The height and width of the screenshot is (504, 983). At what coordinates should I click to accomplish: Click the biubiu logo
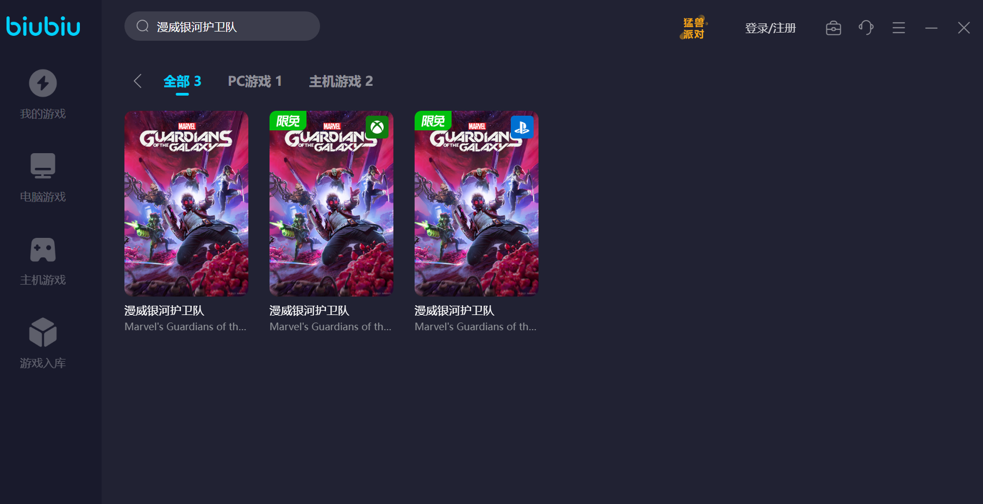pyautogui.click(x=43, y=26)
